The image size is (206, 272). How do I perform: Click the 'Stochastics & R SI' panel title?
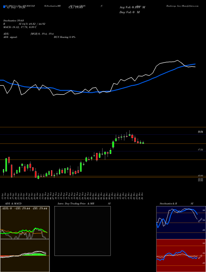(x=176, y=204)
